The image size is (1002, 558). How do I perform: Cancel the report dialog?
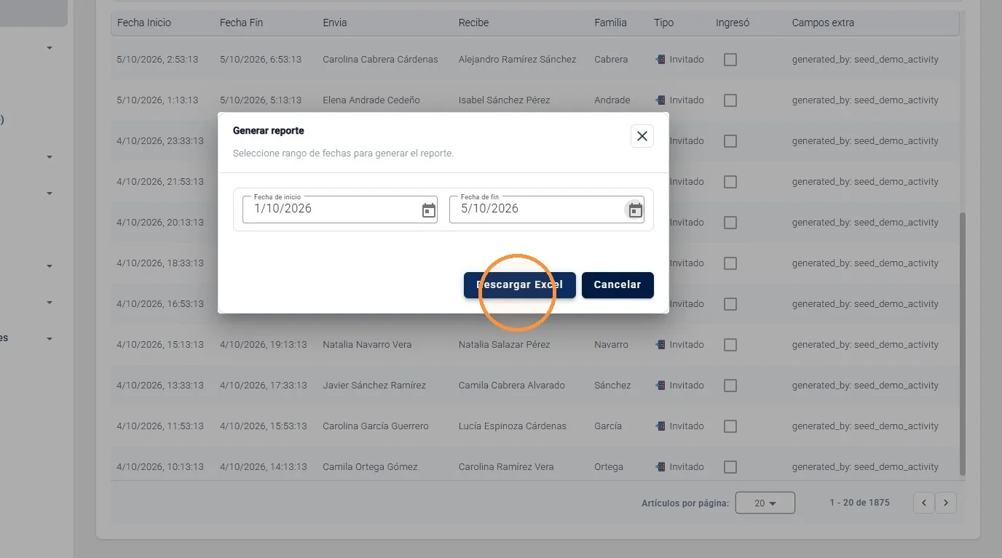[x=618, y=284]
